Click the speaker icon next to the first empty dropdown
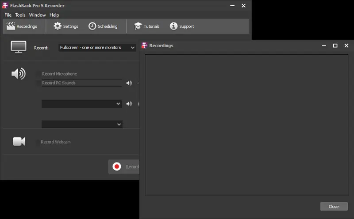Viewport: 354px width, 219px height. (129, 104)
